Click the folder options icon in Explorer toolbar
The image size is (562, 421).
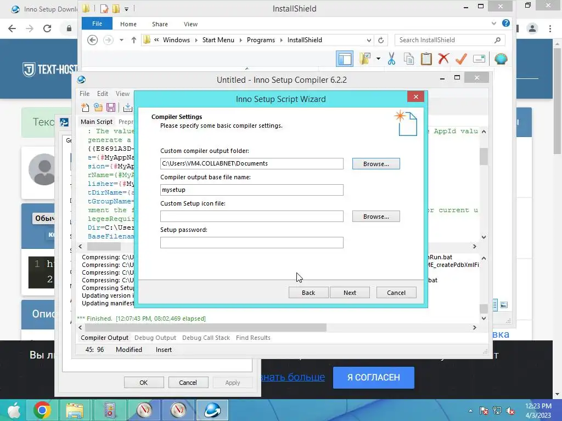[365, 59]
